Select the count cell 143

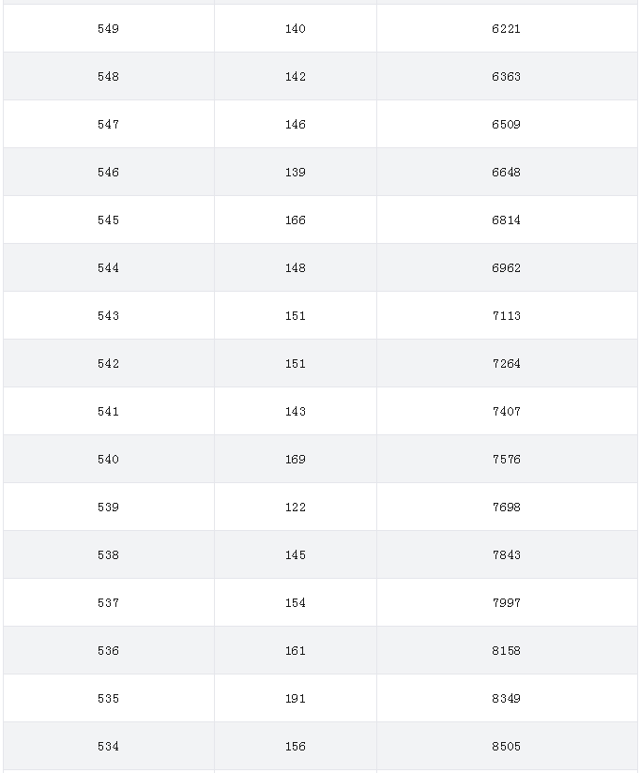296,411
